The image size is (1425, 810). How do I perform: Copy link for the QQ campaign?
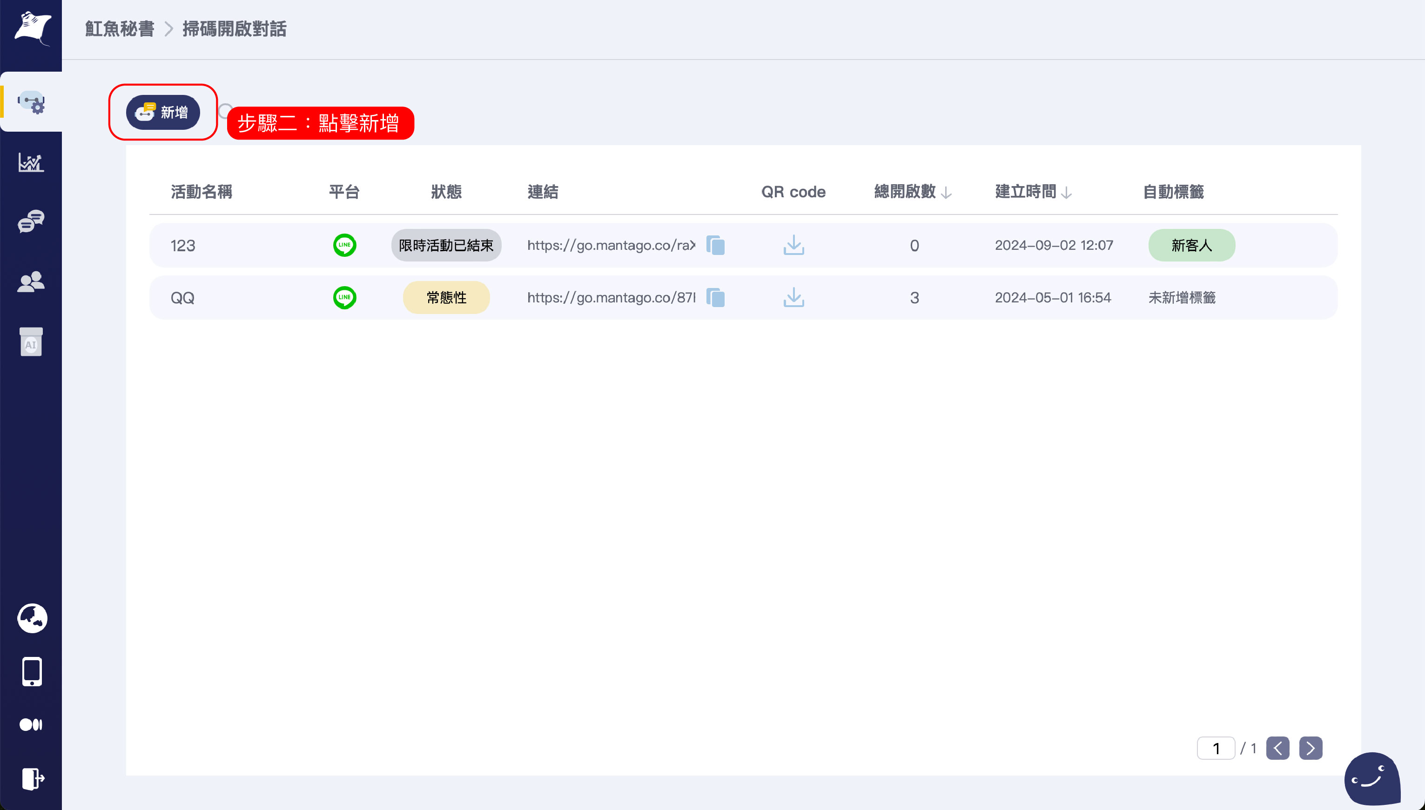point(716,298)
